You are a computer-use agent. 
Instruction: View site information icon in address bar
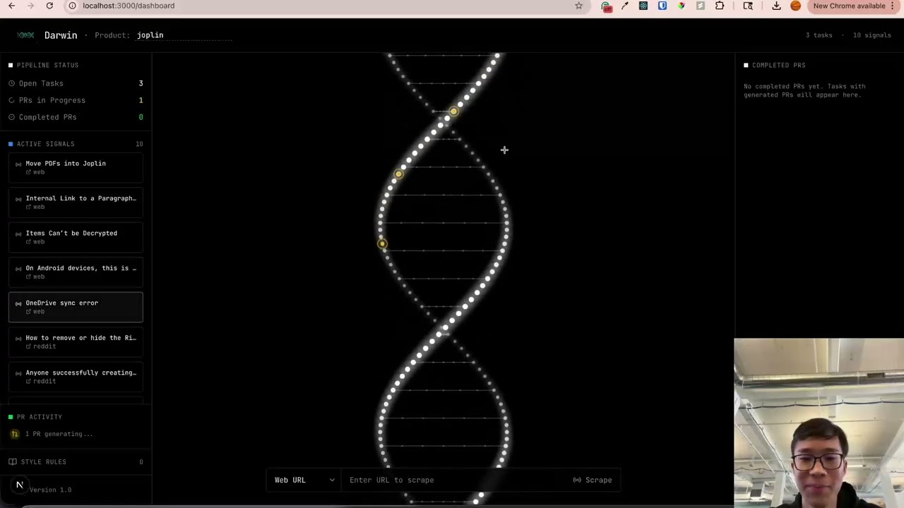[72, 6]
